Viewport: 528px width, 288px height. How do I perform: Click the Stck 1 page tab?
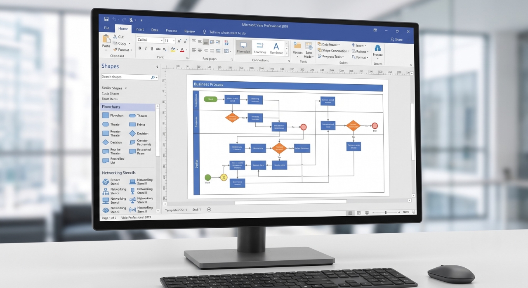[x=196, y=210]
